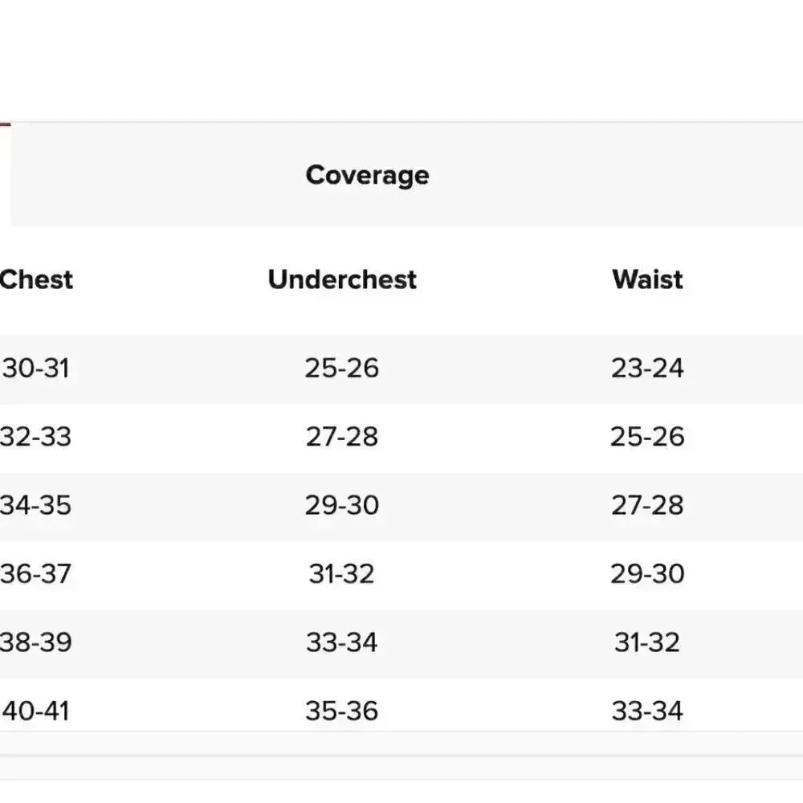The height and width of the screenshot is (803, 803).
Task: Click the 34-35 chest value
Action: (x=36, y=506)
